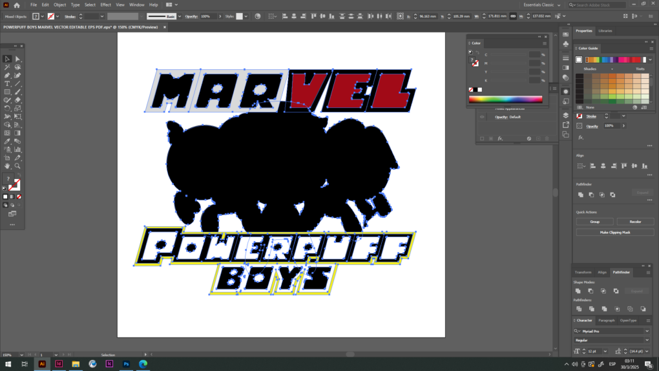Open the 150% zoom level dropdown
The width and height of the screenshot is (659, 371).
21,355
